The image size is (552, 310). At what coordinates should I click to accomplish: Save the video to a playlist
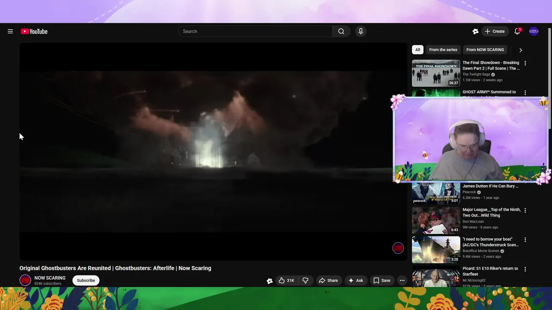pos(382,280)
